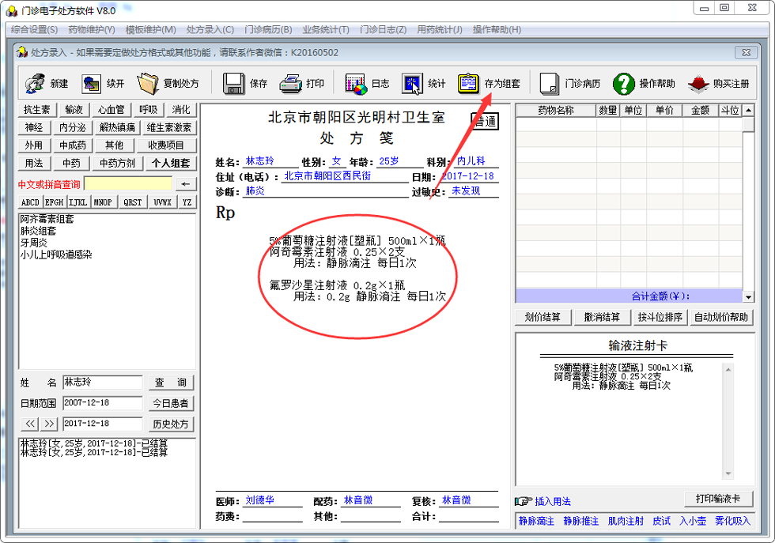Screen dimensions: 775x543
Task: Click the scroll-down arrow of the drug table
Action: (x=748, y=296)
